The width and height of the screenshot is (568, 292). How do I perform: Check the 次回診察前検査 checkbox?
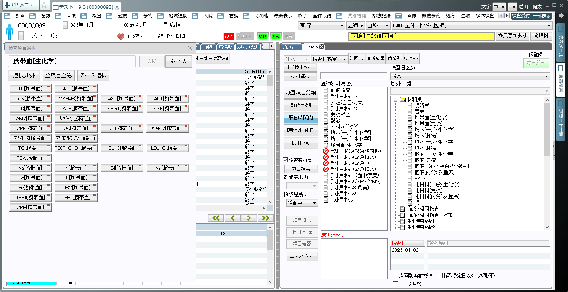coord(395,276)
